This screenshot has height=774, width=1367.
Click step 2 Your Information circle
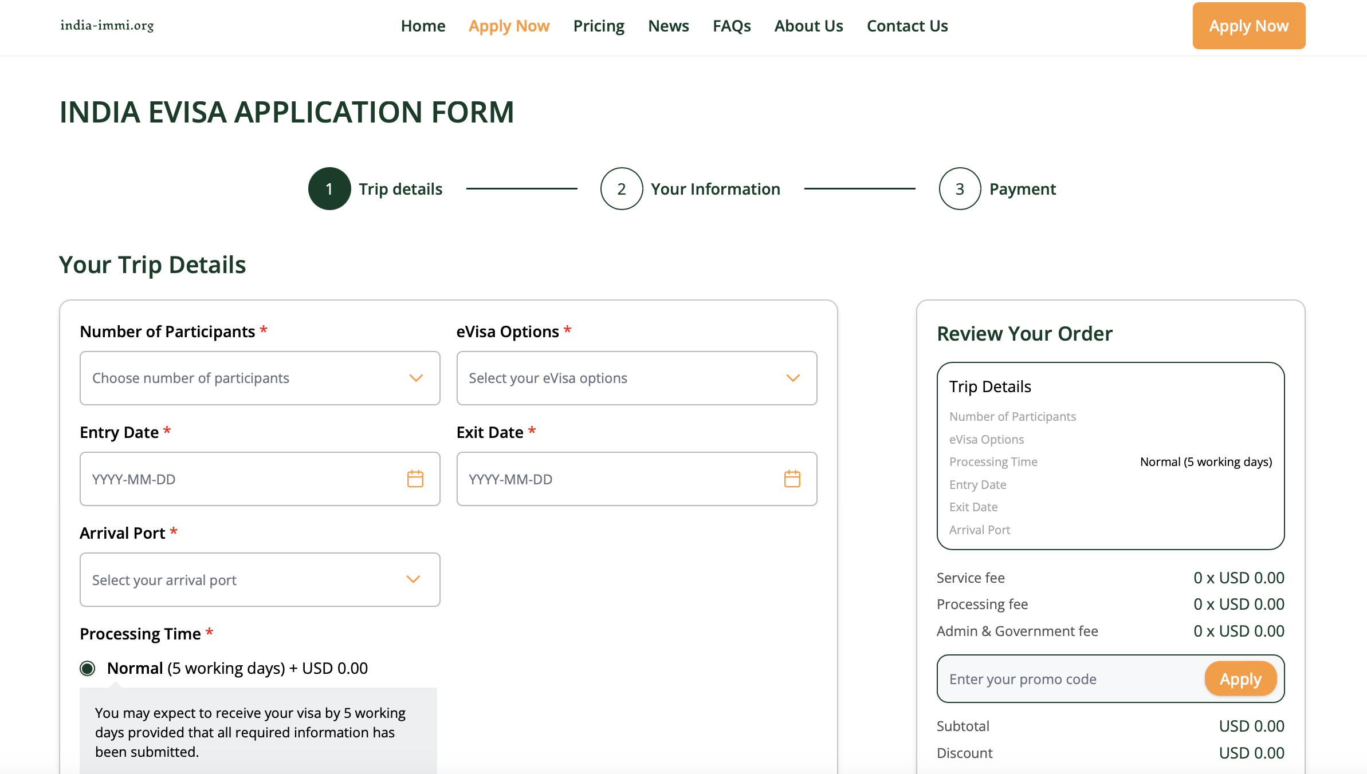click(x=622, y=189)
